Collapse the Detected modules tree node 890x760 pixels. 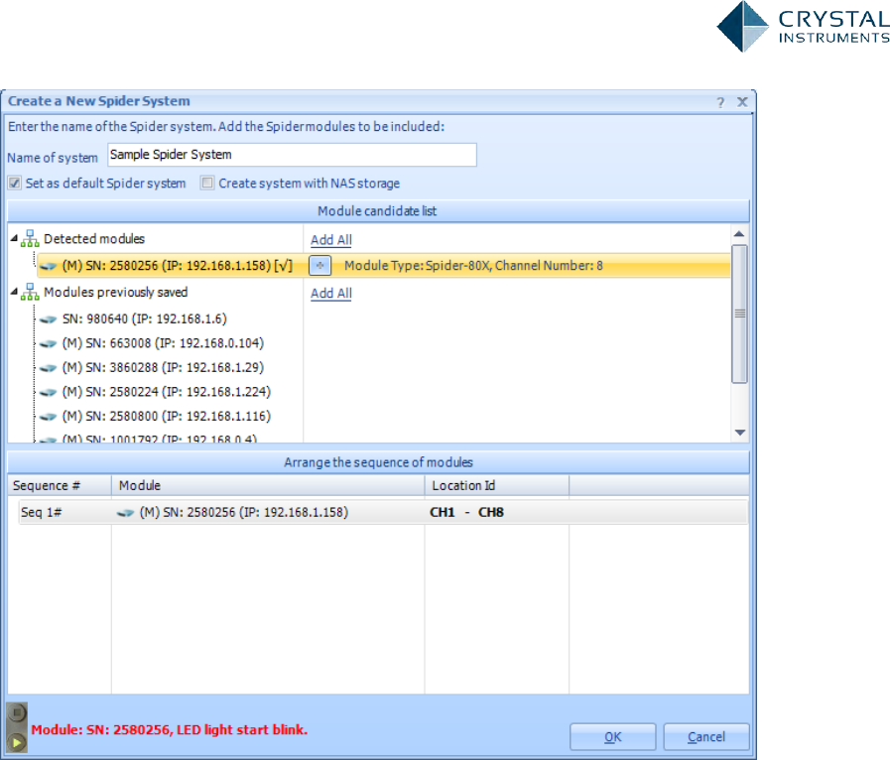coord(14,238)
